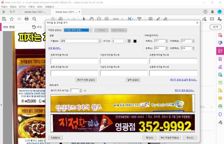The width and height of the screenshot is (224, 144).
Task: Adjust the 왼쪽 left margin stepper
Action: click(167, 48)
